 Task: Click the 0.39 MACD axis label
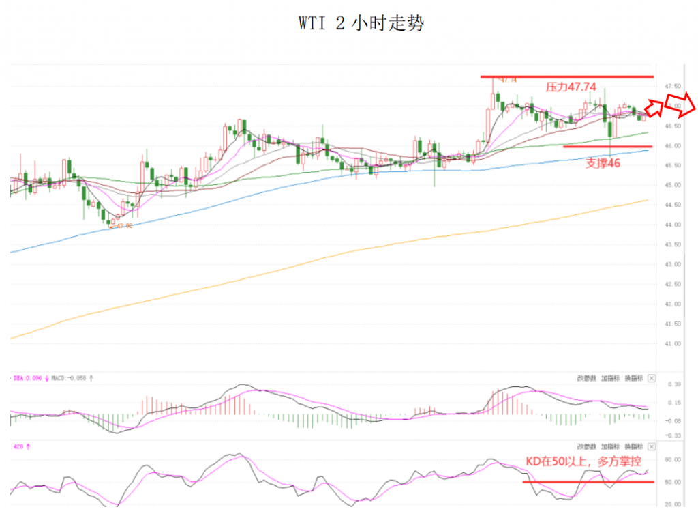pyautogui.click(x=674, y=384)
